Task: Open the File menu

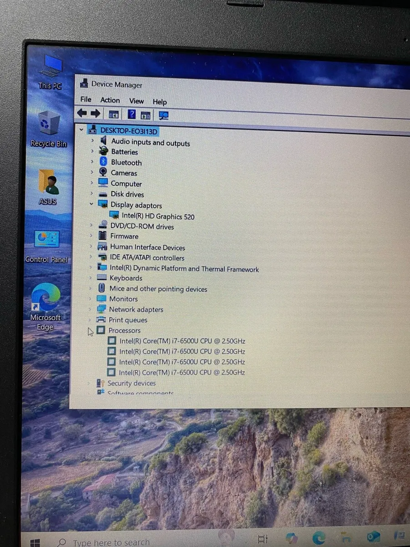Action: (x=86, y=99)
